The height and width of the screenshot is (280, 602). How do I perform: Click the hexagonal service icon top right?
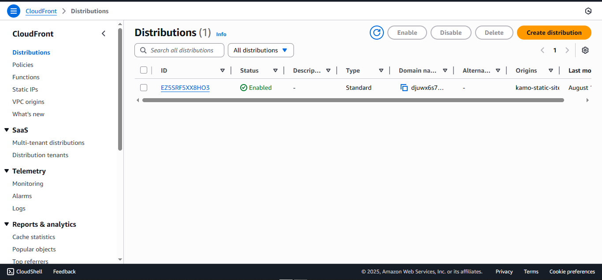coord(589,11)
